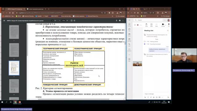Screen dimensions: 197x111
Task: Raise your hand in the Teams meeting
Action: [x=147, y=25]
